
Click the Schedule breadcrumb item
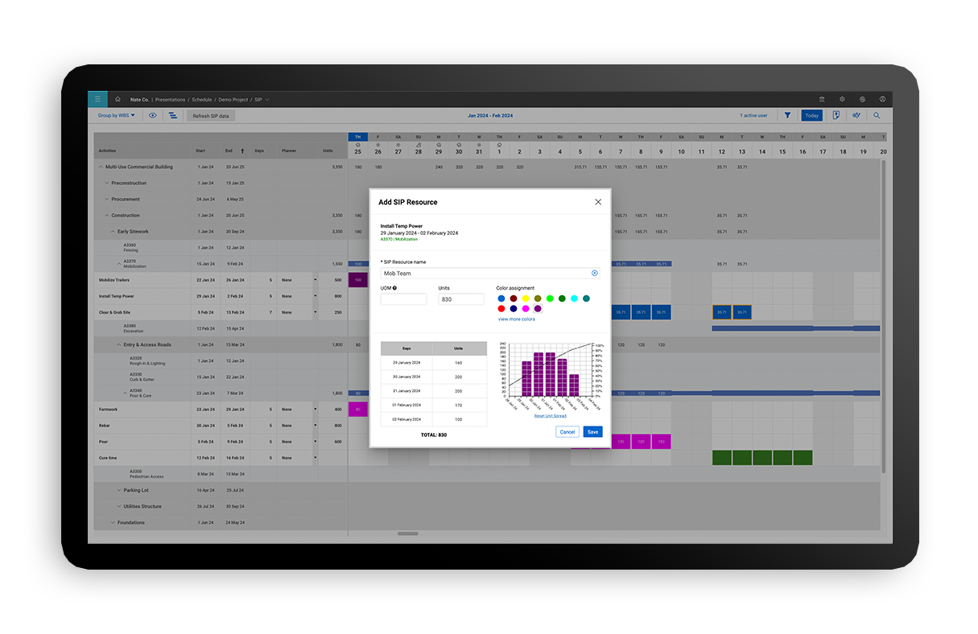201,99
